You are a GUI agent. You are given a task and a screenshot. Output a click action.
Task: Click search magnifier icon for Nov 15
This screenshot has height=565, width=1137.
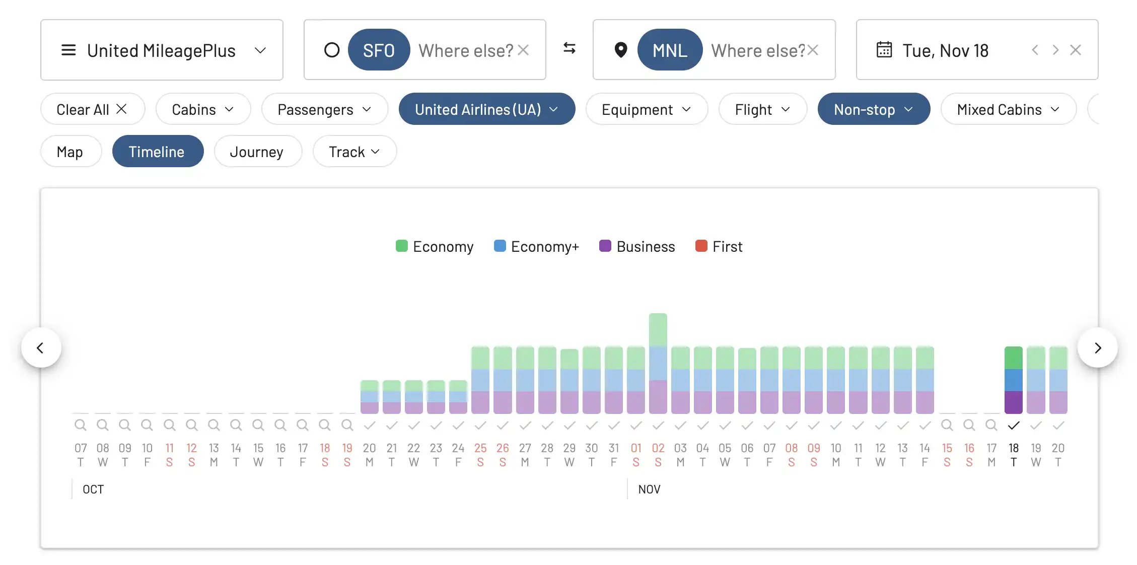947,426
